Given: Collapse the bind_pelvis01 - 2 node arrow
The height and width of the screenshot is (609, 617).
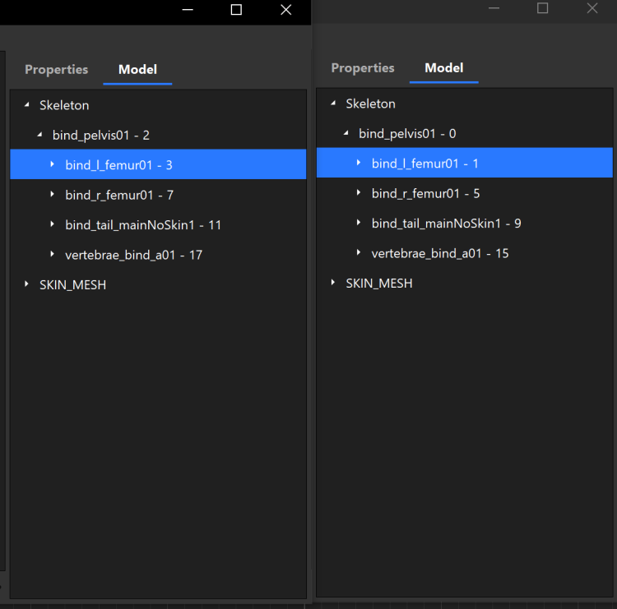Looking at the screenshot, I should (39, 135).
